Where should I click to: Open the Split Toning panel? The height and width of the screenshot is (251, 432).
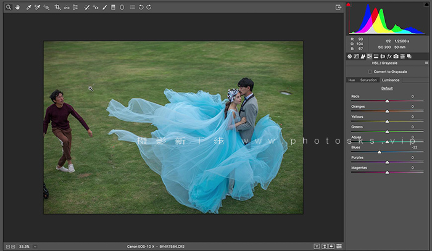[376, 56]
